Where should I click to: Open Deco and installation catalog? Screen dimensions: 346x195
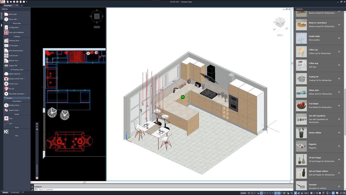(x=6, y=32)
